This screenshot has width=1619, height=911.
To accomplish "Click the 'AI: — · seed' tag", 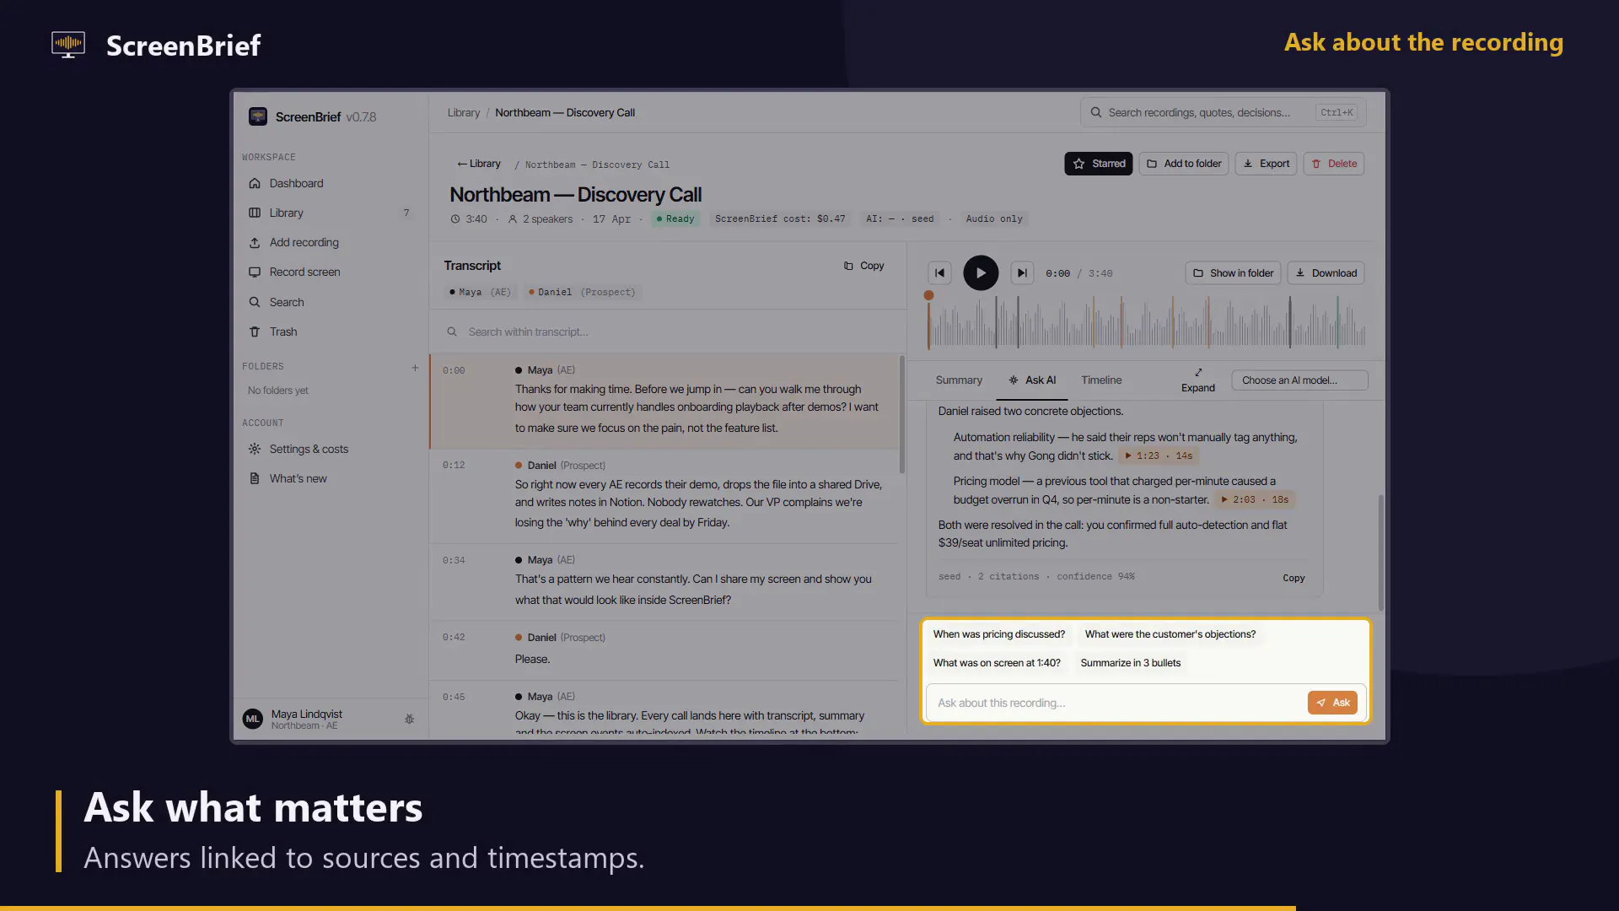I will 900,219.
